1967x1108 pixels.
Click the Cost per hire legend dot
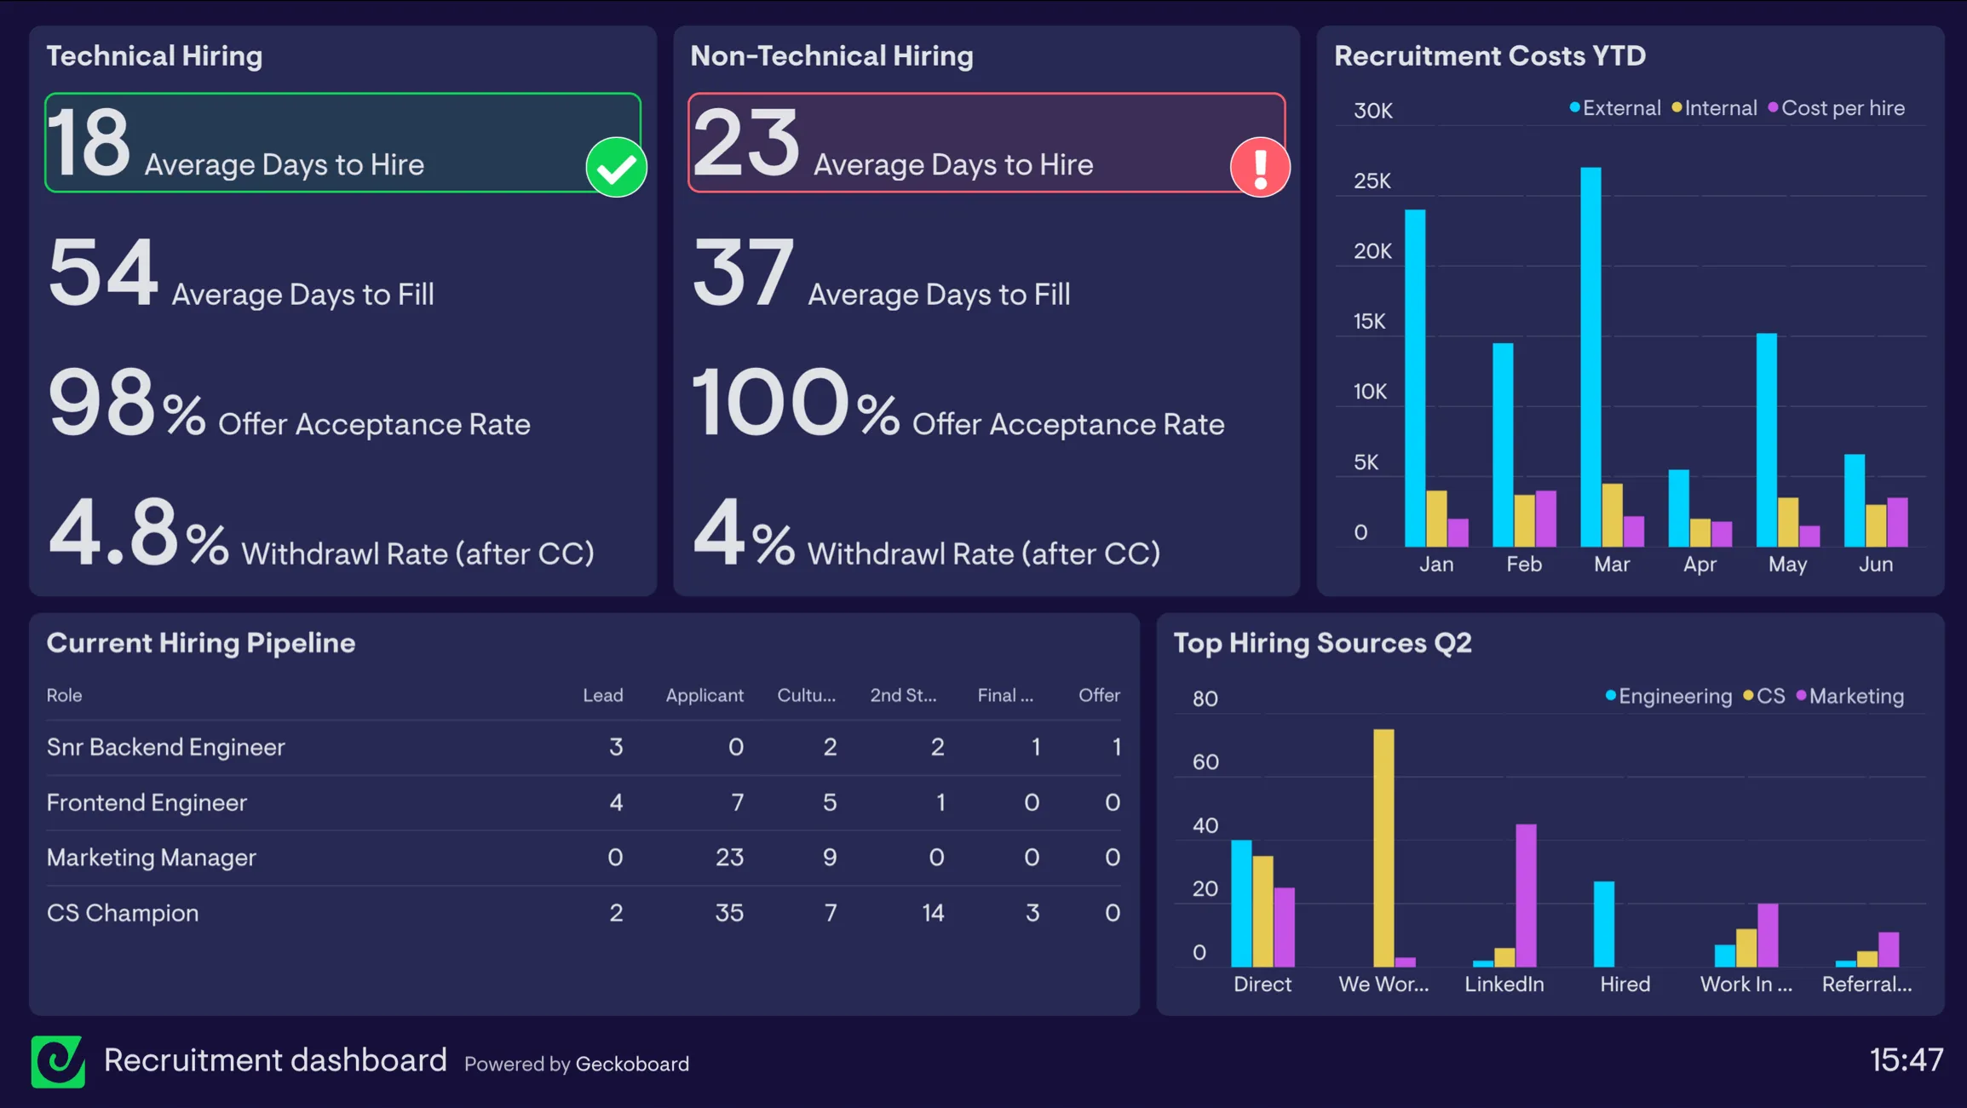(1774, 108)
